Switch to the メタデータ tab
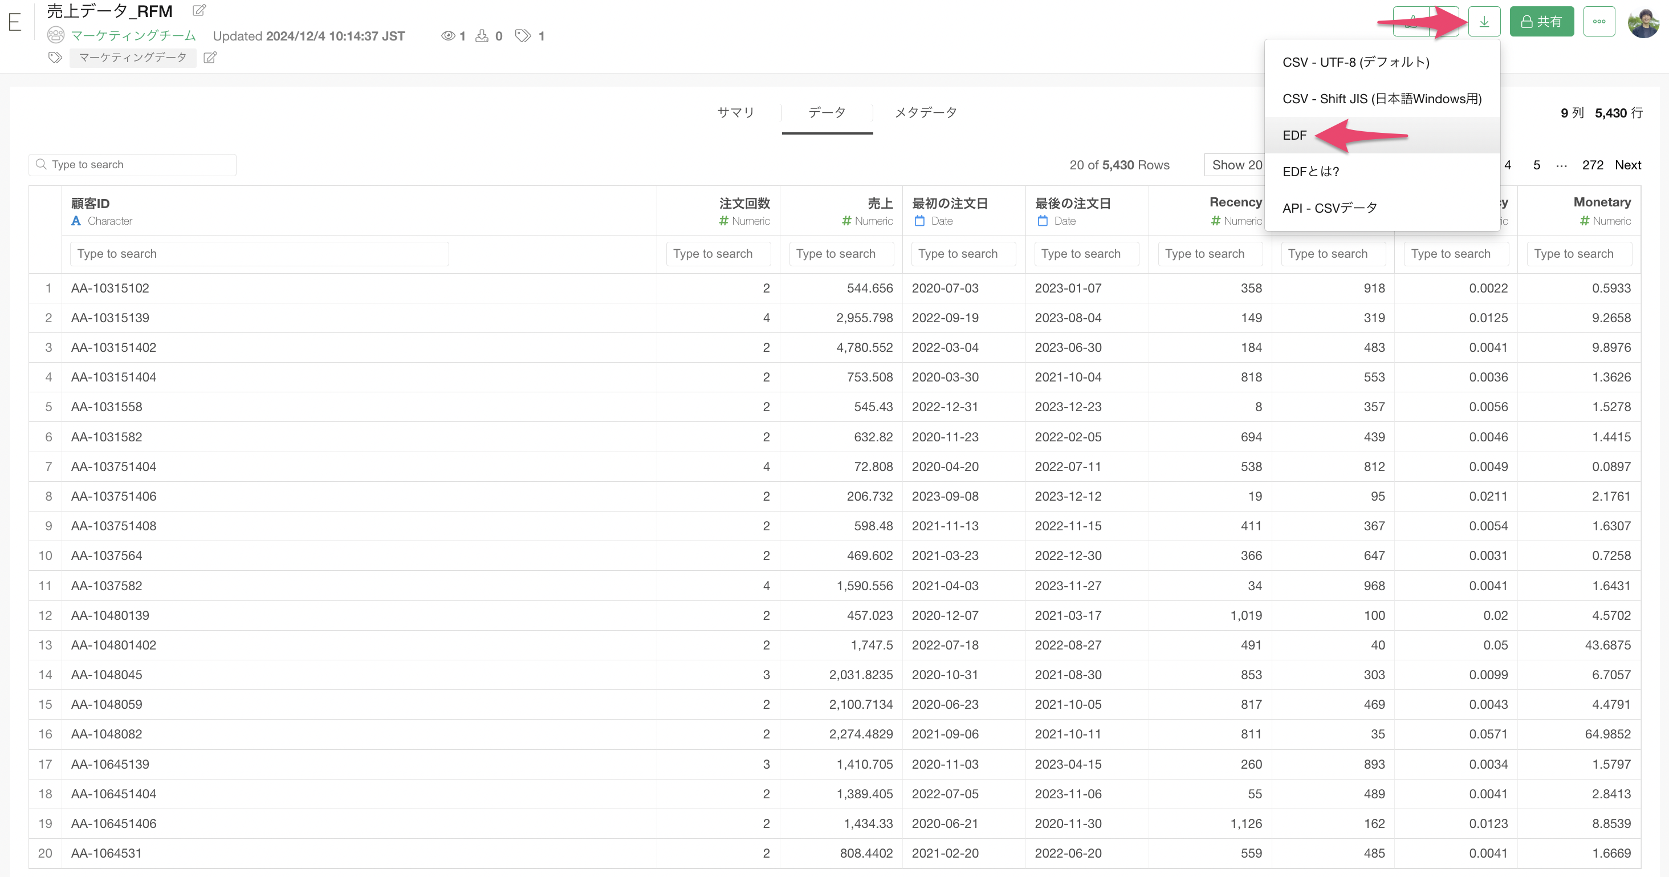This screenshot has width=1669, height=877. pyautogui.click(x=925, y=113)
